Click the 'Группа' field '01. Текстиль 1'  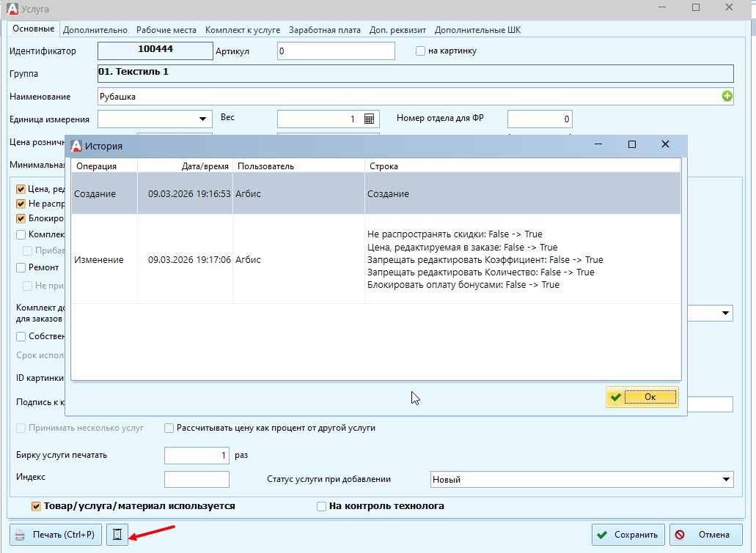pyautogui.click(x=416, y=73)
